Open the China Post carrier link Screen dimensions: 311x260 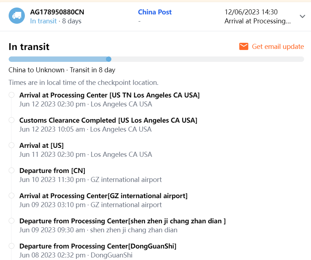(x=155, y=12)
